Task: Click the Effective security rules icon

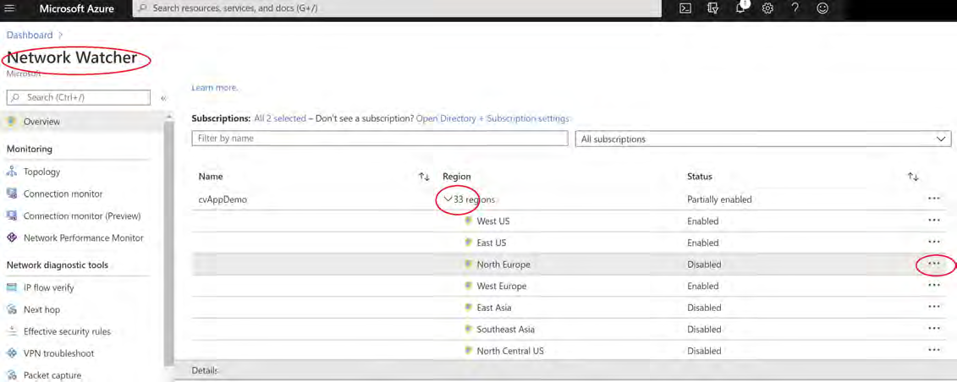Action: (12, 331)
